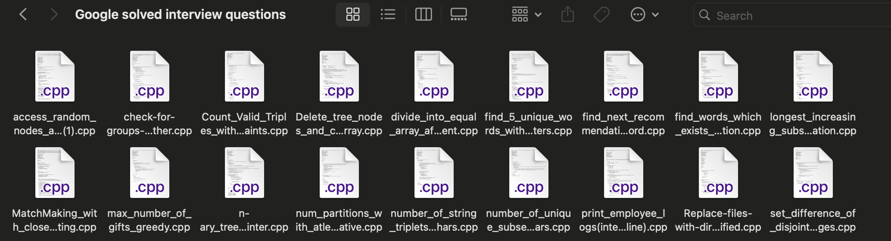Click the magnifying glass search icon
This screenshot has height=241, width=891.
coord(704,15)
